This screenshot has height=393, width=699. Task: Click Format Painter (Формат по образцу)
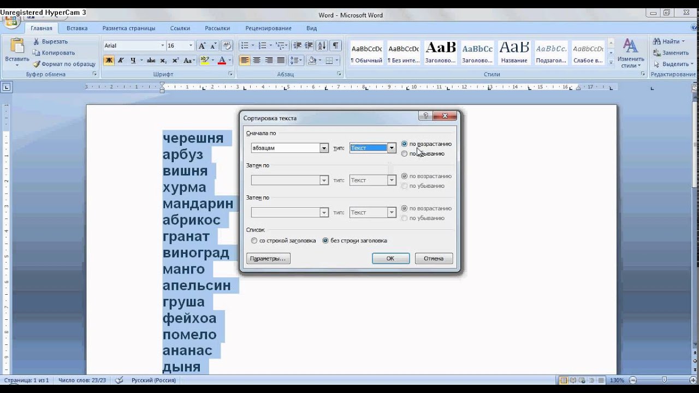click(64, 64)
